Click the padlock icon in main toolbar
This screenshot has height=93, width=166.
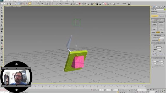coord(114,4)
